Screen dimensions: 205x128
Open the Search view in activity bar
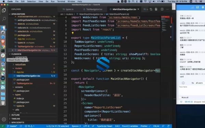point(4,19)
